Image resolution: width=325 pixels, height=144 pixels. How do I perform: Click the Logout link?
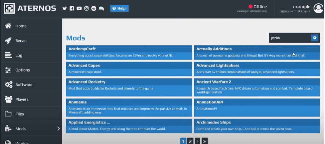304,11
